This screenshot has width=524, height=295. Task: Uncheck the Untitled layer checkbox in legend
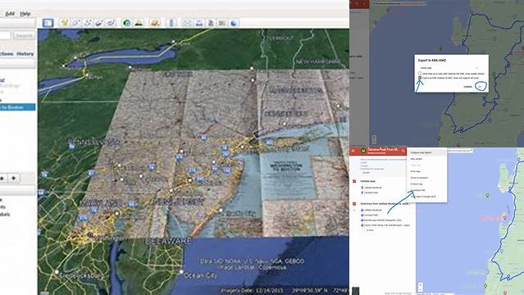[354, 181]
